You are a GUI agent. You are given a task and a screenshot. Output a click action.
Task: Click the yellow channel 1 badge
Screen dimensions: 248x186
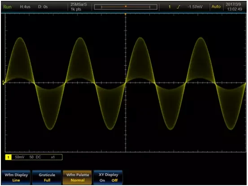click(9, 157)
